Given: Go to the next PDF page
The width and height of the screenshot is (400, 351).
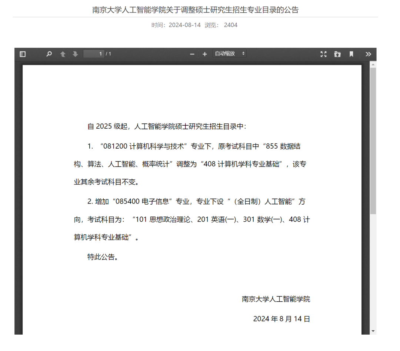Looking at the screenshot, I should click(x=75, y=54).
